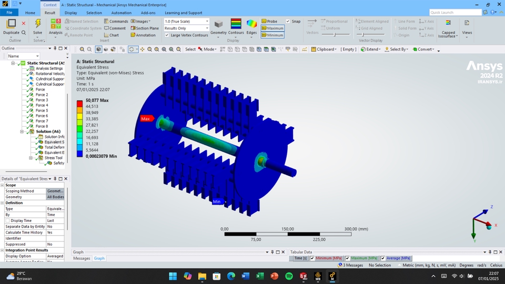Click the Chart button in Insert group
Viewport: 505px width, 284px height.
coord(112,35)
